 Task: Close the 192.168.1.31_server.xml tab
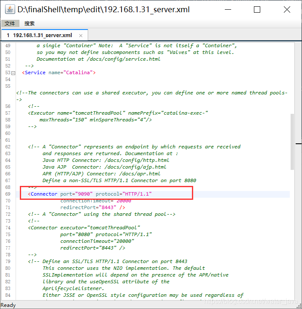(x=81, y=36)
